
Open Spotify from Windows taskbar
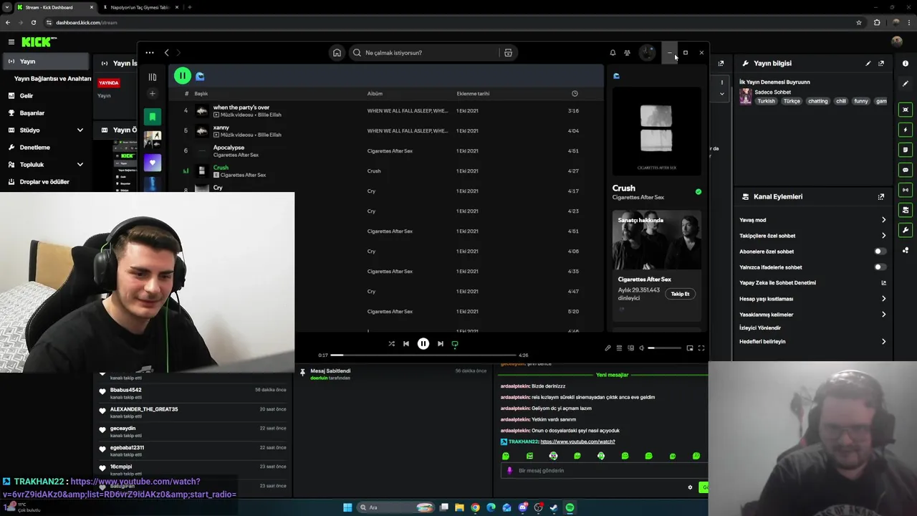point(570,507)
